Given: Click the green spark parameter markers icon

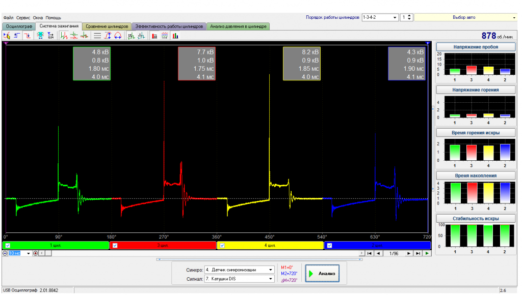Looking at the screenshot, I should pos(131,36).
